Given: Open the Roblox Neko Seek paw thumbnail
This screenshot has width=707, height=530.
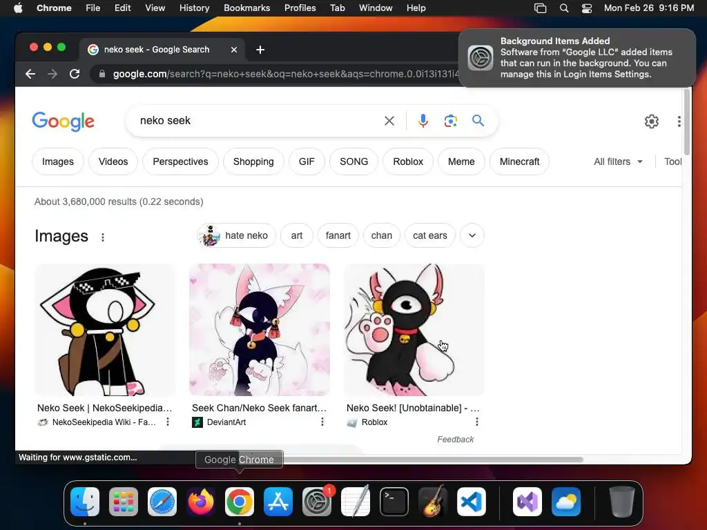Looking at the screenshot, I should pos(414,330).
